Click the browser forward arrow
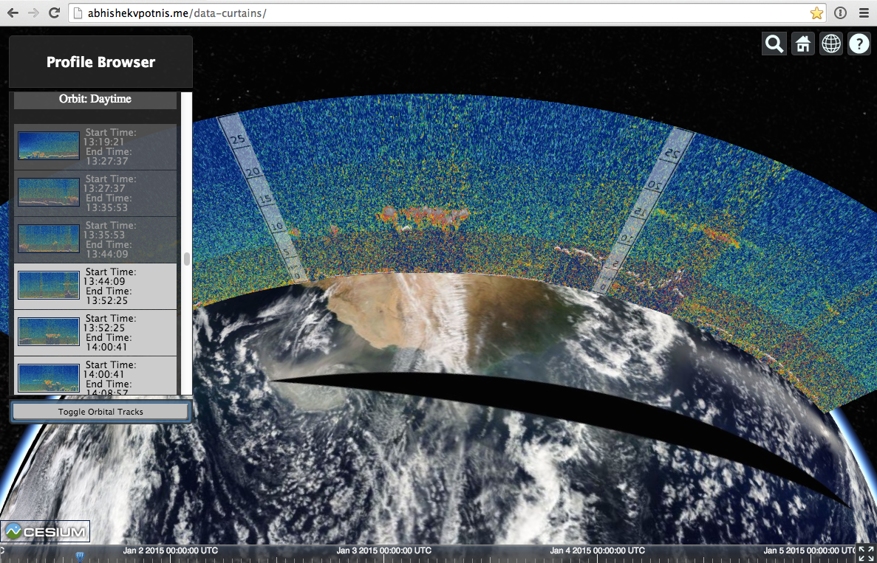Viewport: 877px width, 563px height. (33, 13)
